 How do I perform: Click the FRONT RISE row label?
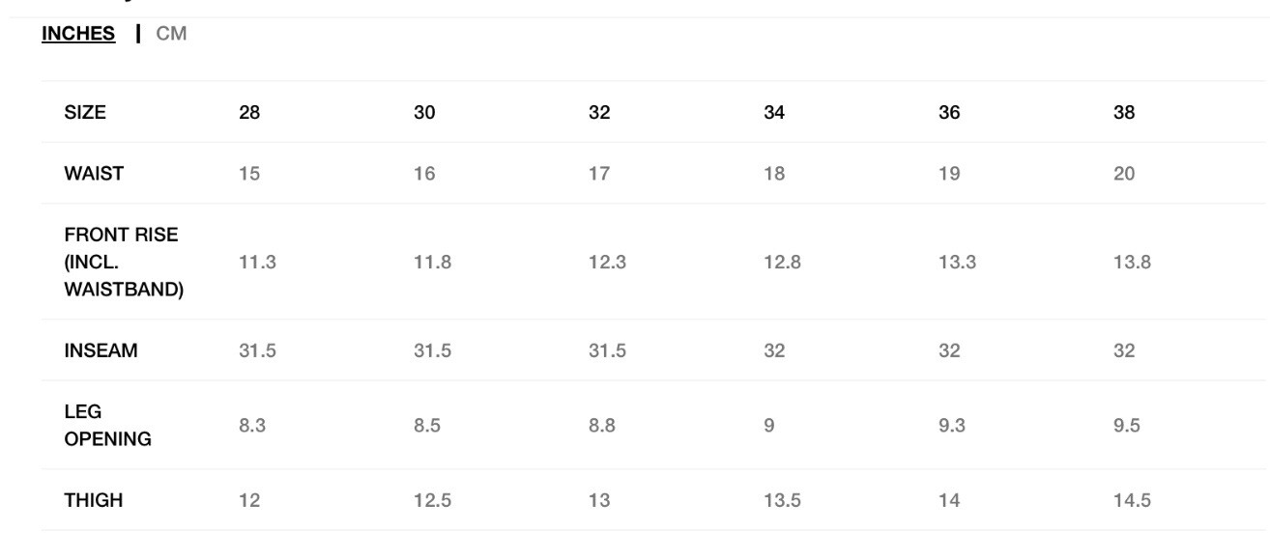(124, 262)
